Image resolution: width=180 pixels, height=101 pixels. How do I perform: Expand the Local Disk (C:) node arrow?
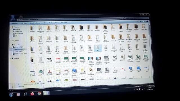tap(12, 47)
